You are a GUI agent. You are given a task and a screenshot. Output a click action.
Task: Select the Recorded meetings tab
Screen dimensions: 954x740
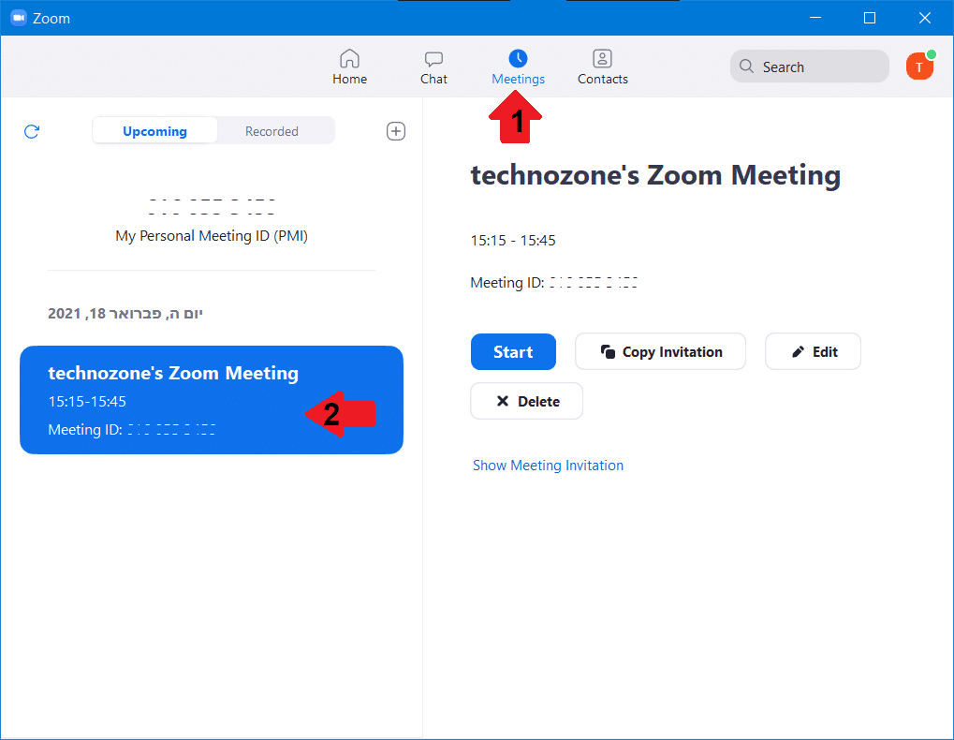pos(272,131)
